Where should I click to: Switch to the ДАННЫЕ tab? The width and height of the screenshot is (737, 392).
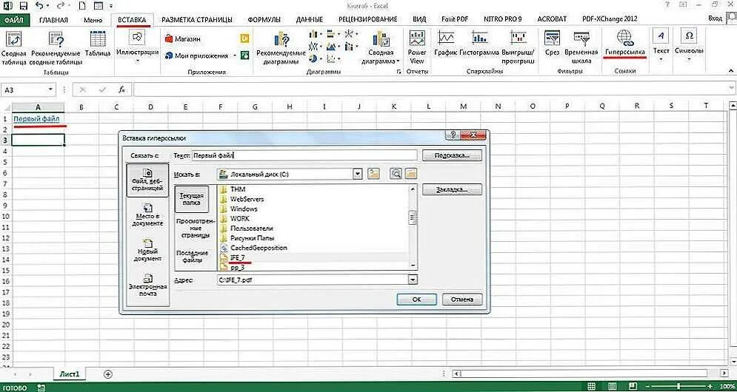point(310,20)
